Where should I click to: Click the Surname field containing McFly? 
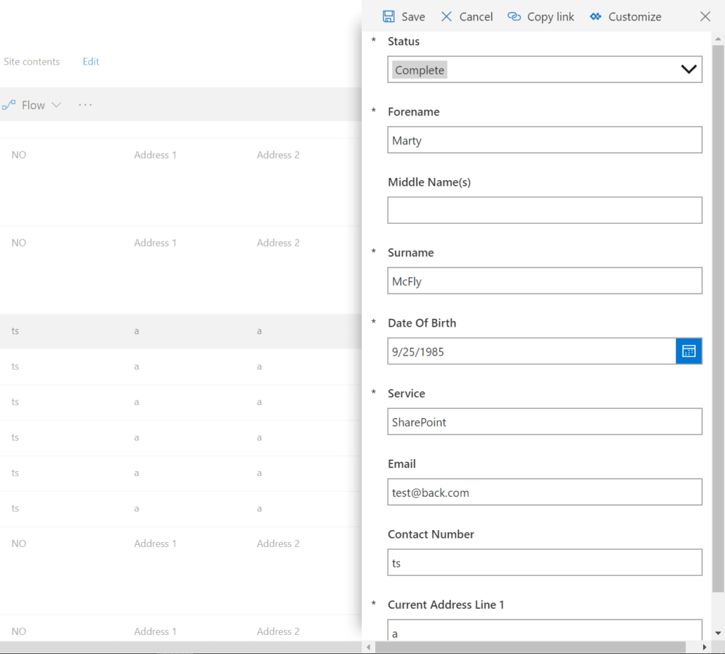544,281
